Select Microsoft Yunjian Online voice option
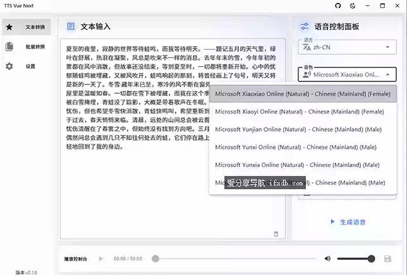 303,129
